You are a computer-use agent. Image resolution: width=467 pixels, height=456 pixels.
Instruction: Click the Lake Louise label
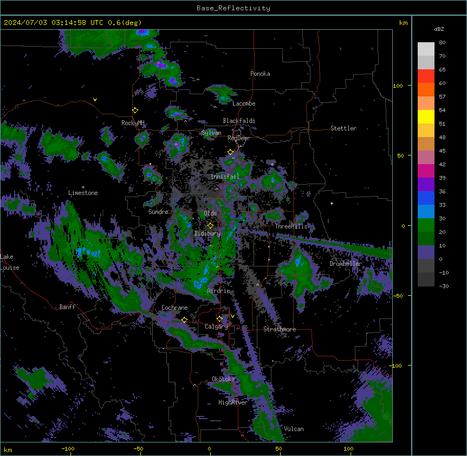[10, 262]
